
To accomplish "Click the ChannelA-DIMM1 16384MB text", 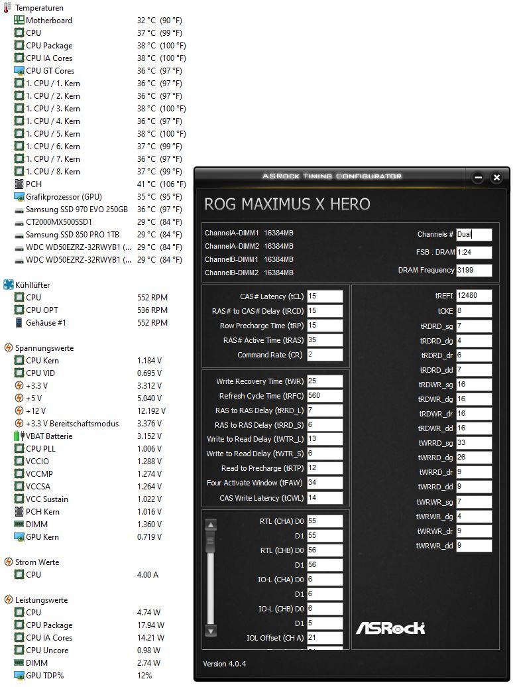I will [249, 233].
